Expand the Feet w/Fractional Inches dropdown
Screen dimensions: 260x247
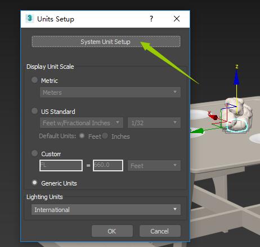click(x=82, y=123)
